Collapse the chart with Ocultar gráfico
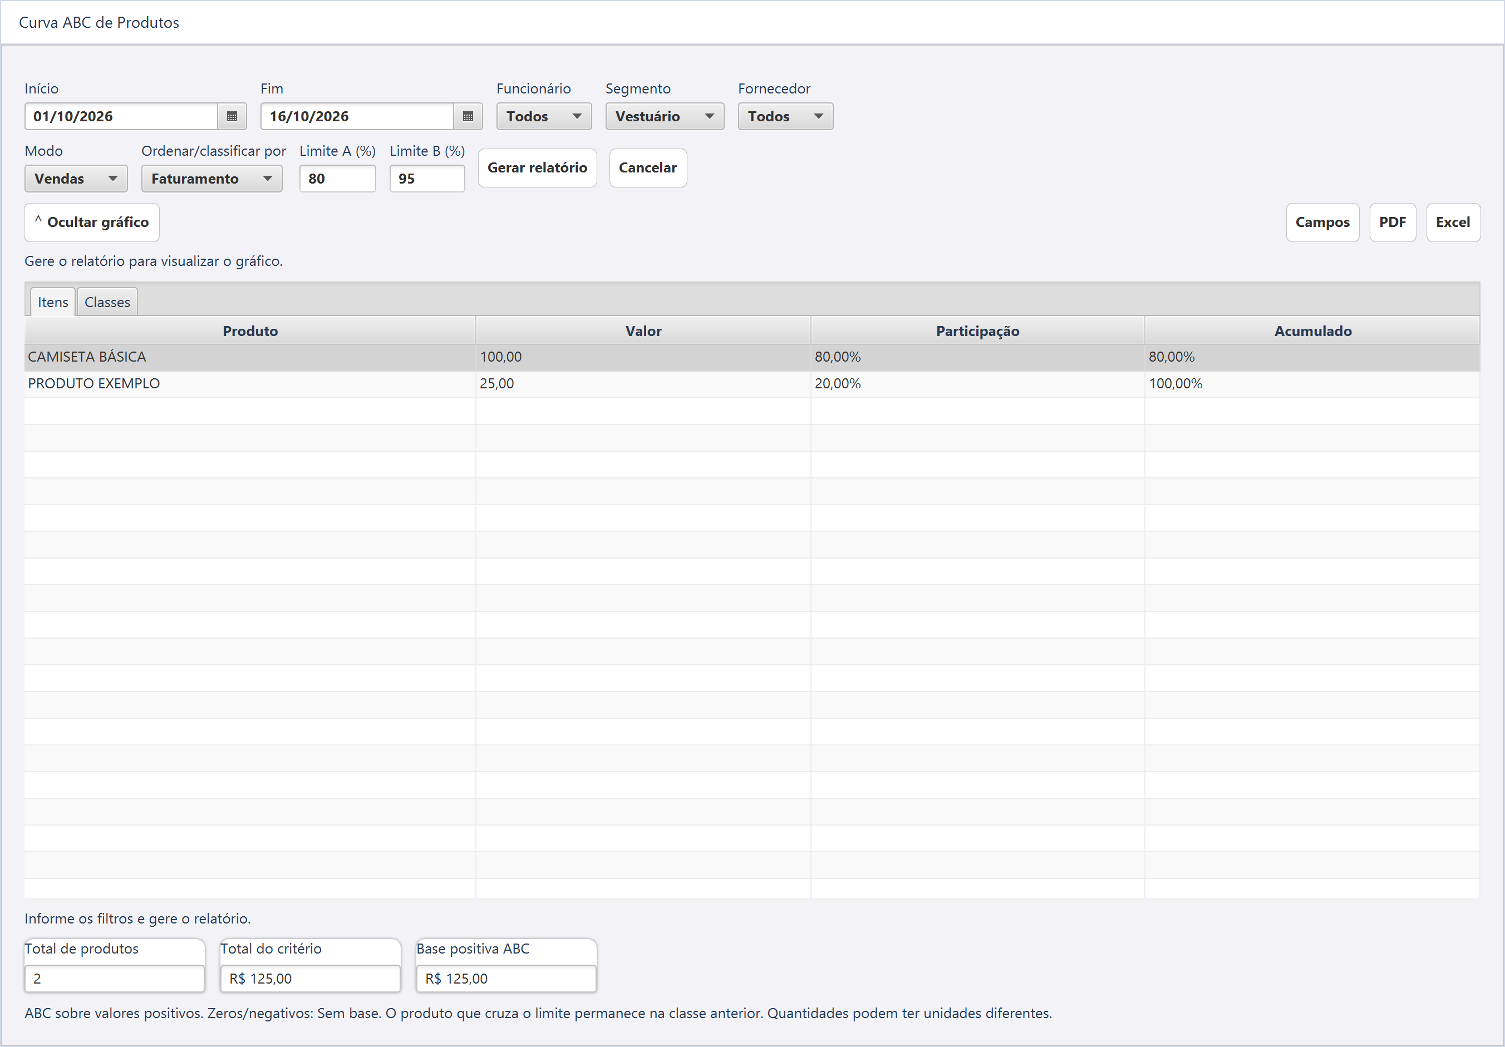 (x=92, y=222)
